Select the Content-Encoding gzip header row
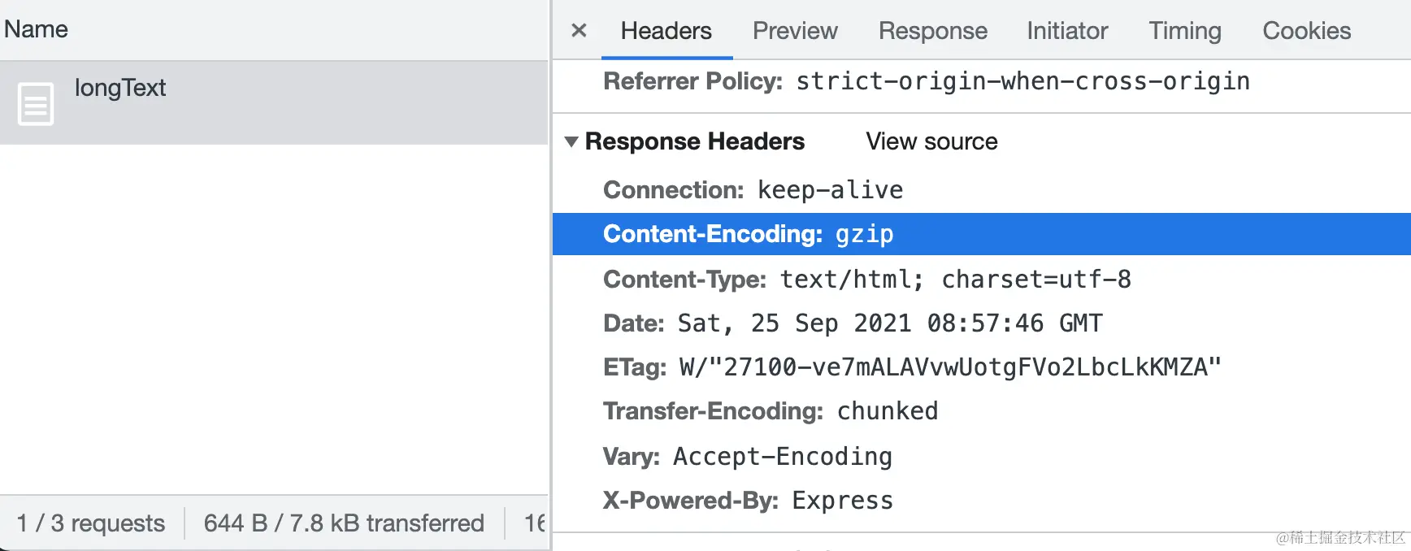 pyautogui.click(x=982, y=234)
